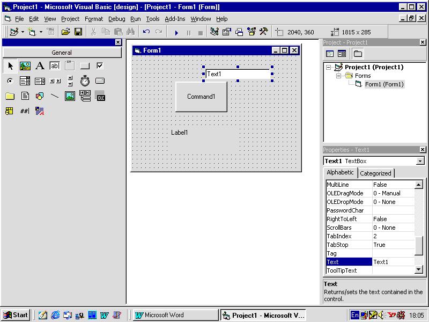Select Form1 (Form1) in project tree
429x322 pixels.
384,84
